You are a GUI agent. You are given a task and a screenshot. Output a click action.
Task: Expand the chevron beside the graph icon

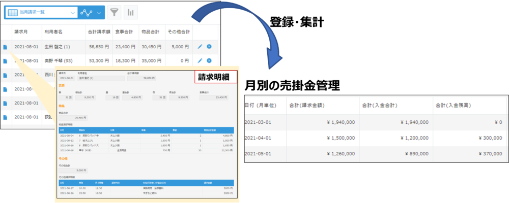[99, 13]
